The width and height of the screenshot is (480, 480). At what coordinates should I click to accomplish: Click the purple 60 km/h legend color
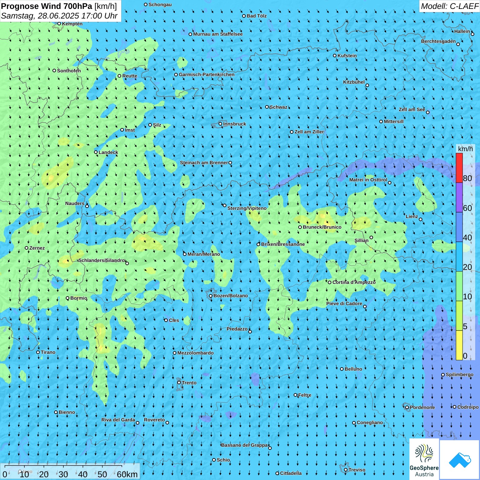[x=459, y=197]
